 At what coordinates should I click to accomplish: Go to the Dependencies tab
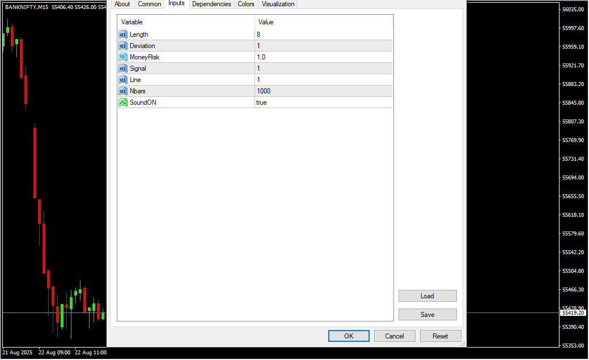211,4
